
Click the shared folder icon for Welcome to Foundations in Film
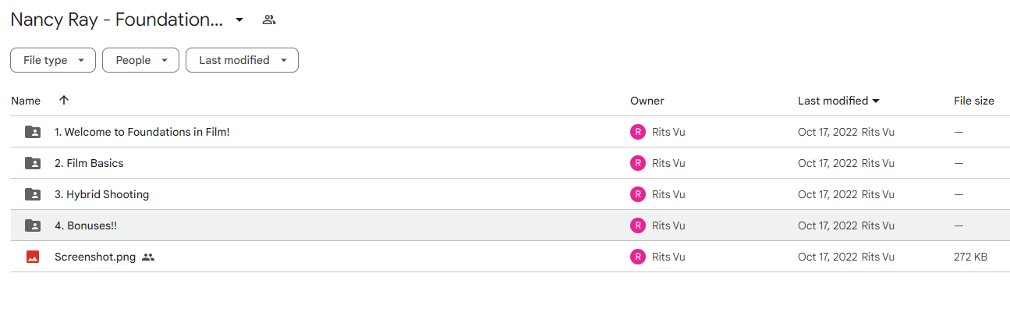(x=33, y=132)
